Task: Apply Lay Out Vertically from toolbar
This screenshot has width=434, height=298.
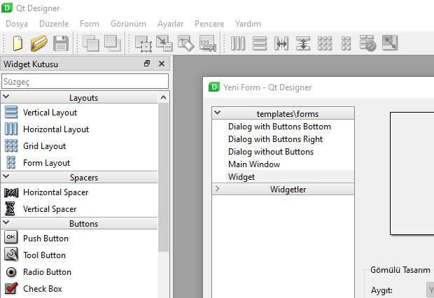Action: [x=260, y=43]
